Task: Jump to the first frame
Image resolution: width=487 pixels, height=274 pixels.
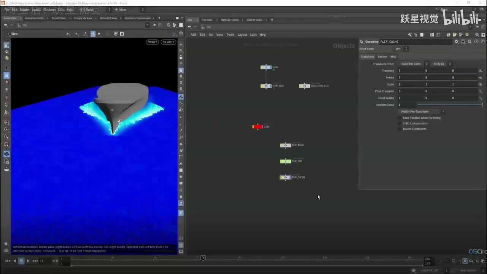Action: pos(8,261)
